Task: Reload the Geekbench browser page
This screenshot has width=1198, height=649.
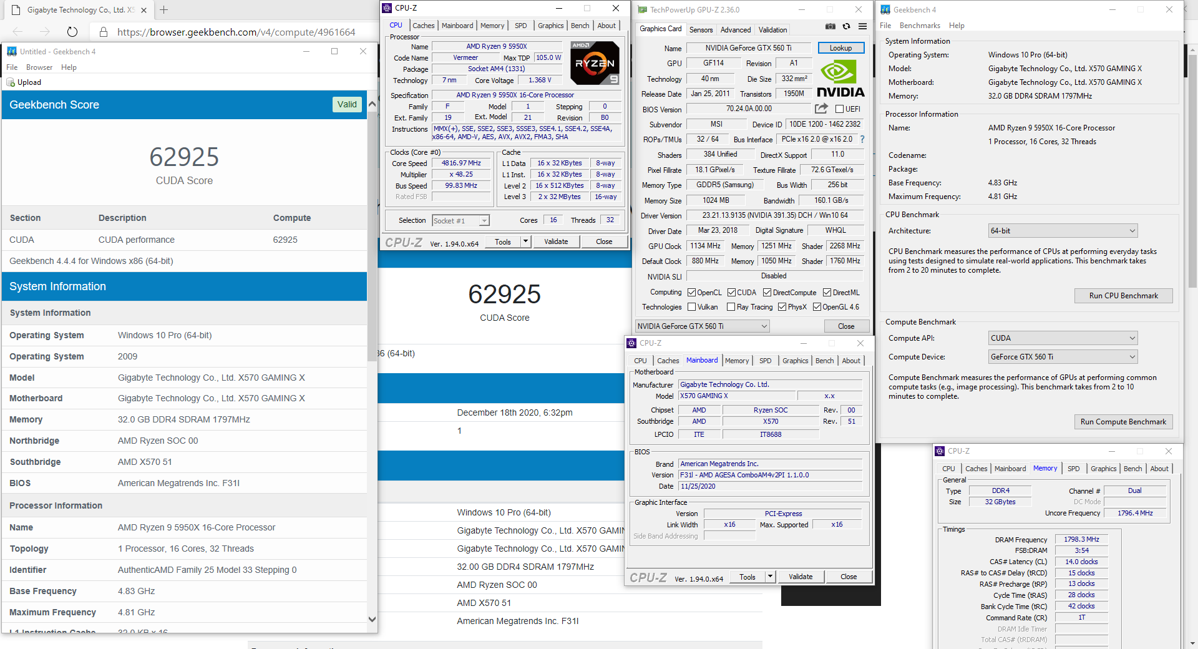Action: [x=72, y=32]
